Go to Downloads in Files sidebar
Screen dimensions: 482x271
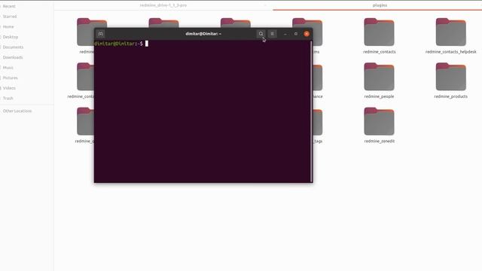[13, 57]
